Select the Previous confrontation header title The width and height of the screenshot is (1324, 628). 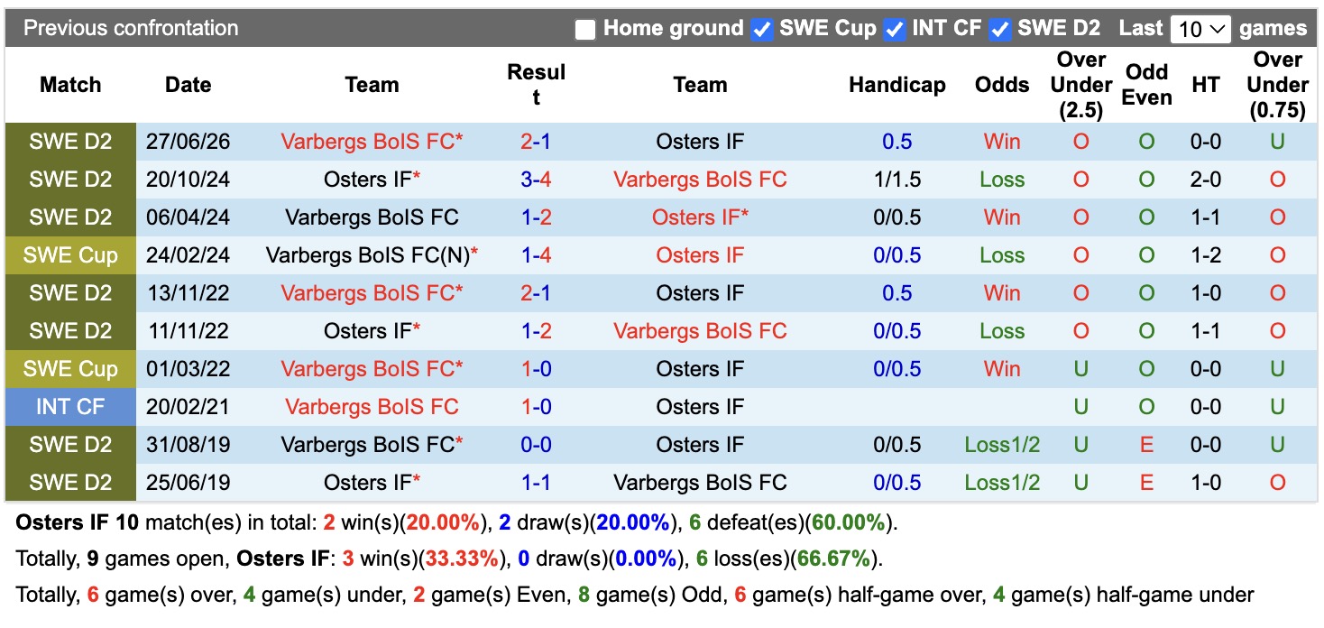coord(131,28)
